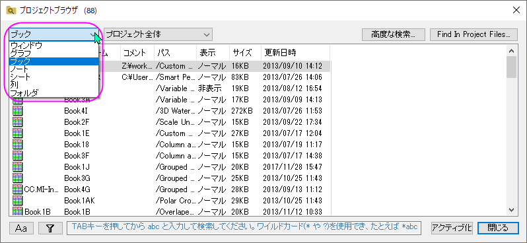This screenshot has height=243, width=527.
Task: Select 列 from the dropdown list
Action: (53, 85)
